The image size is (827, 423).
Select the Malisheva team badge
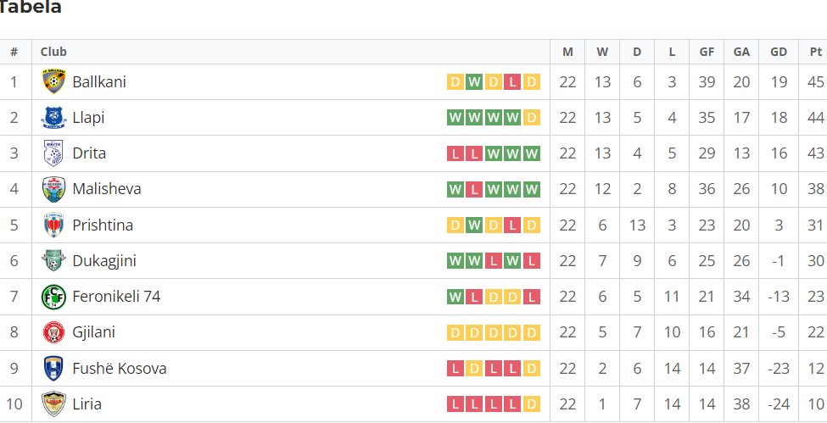(53, 189)
